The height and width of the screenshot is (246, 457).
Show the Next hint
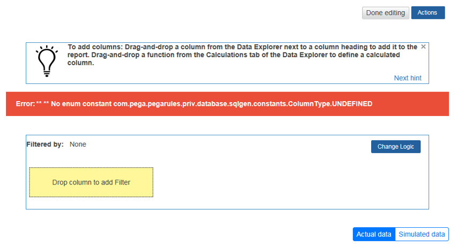point(408,78)
